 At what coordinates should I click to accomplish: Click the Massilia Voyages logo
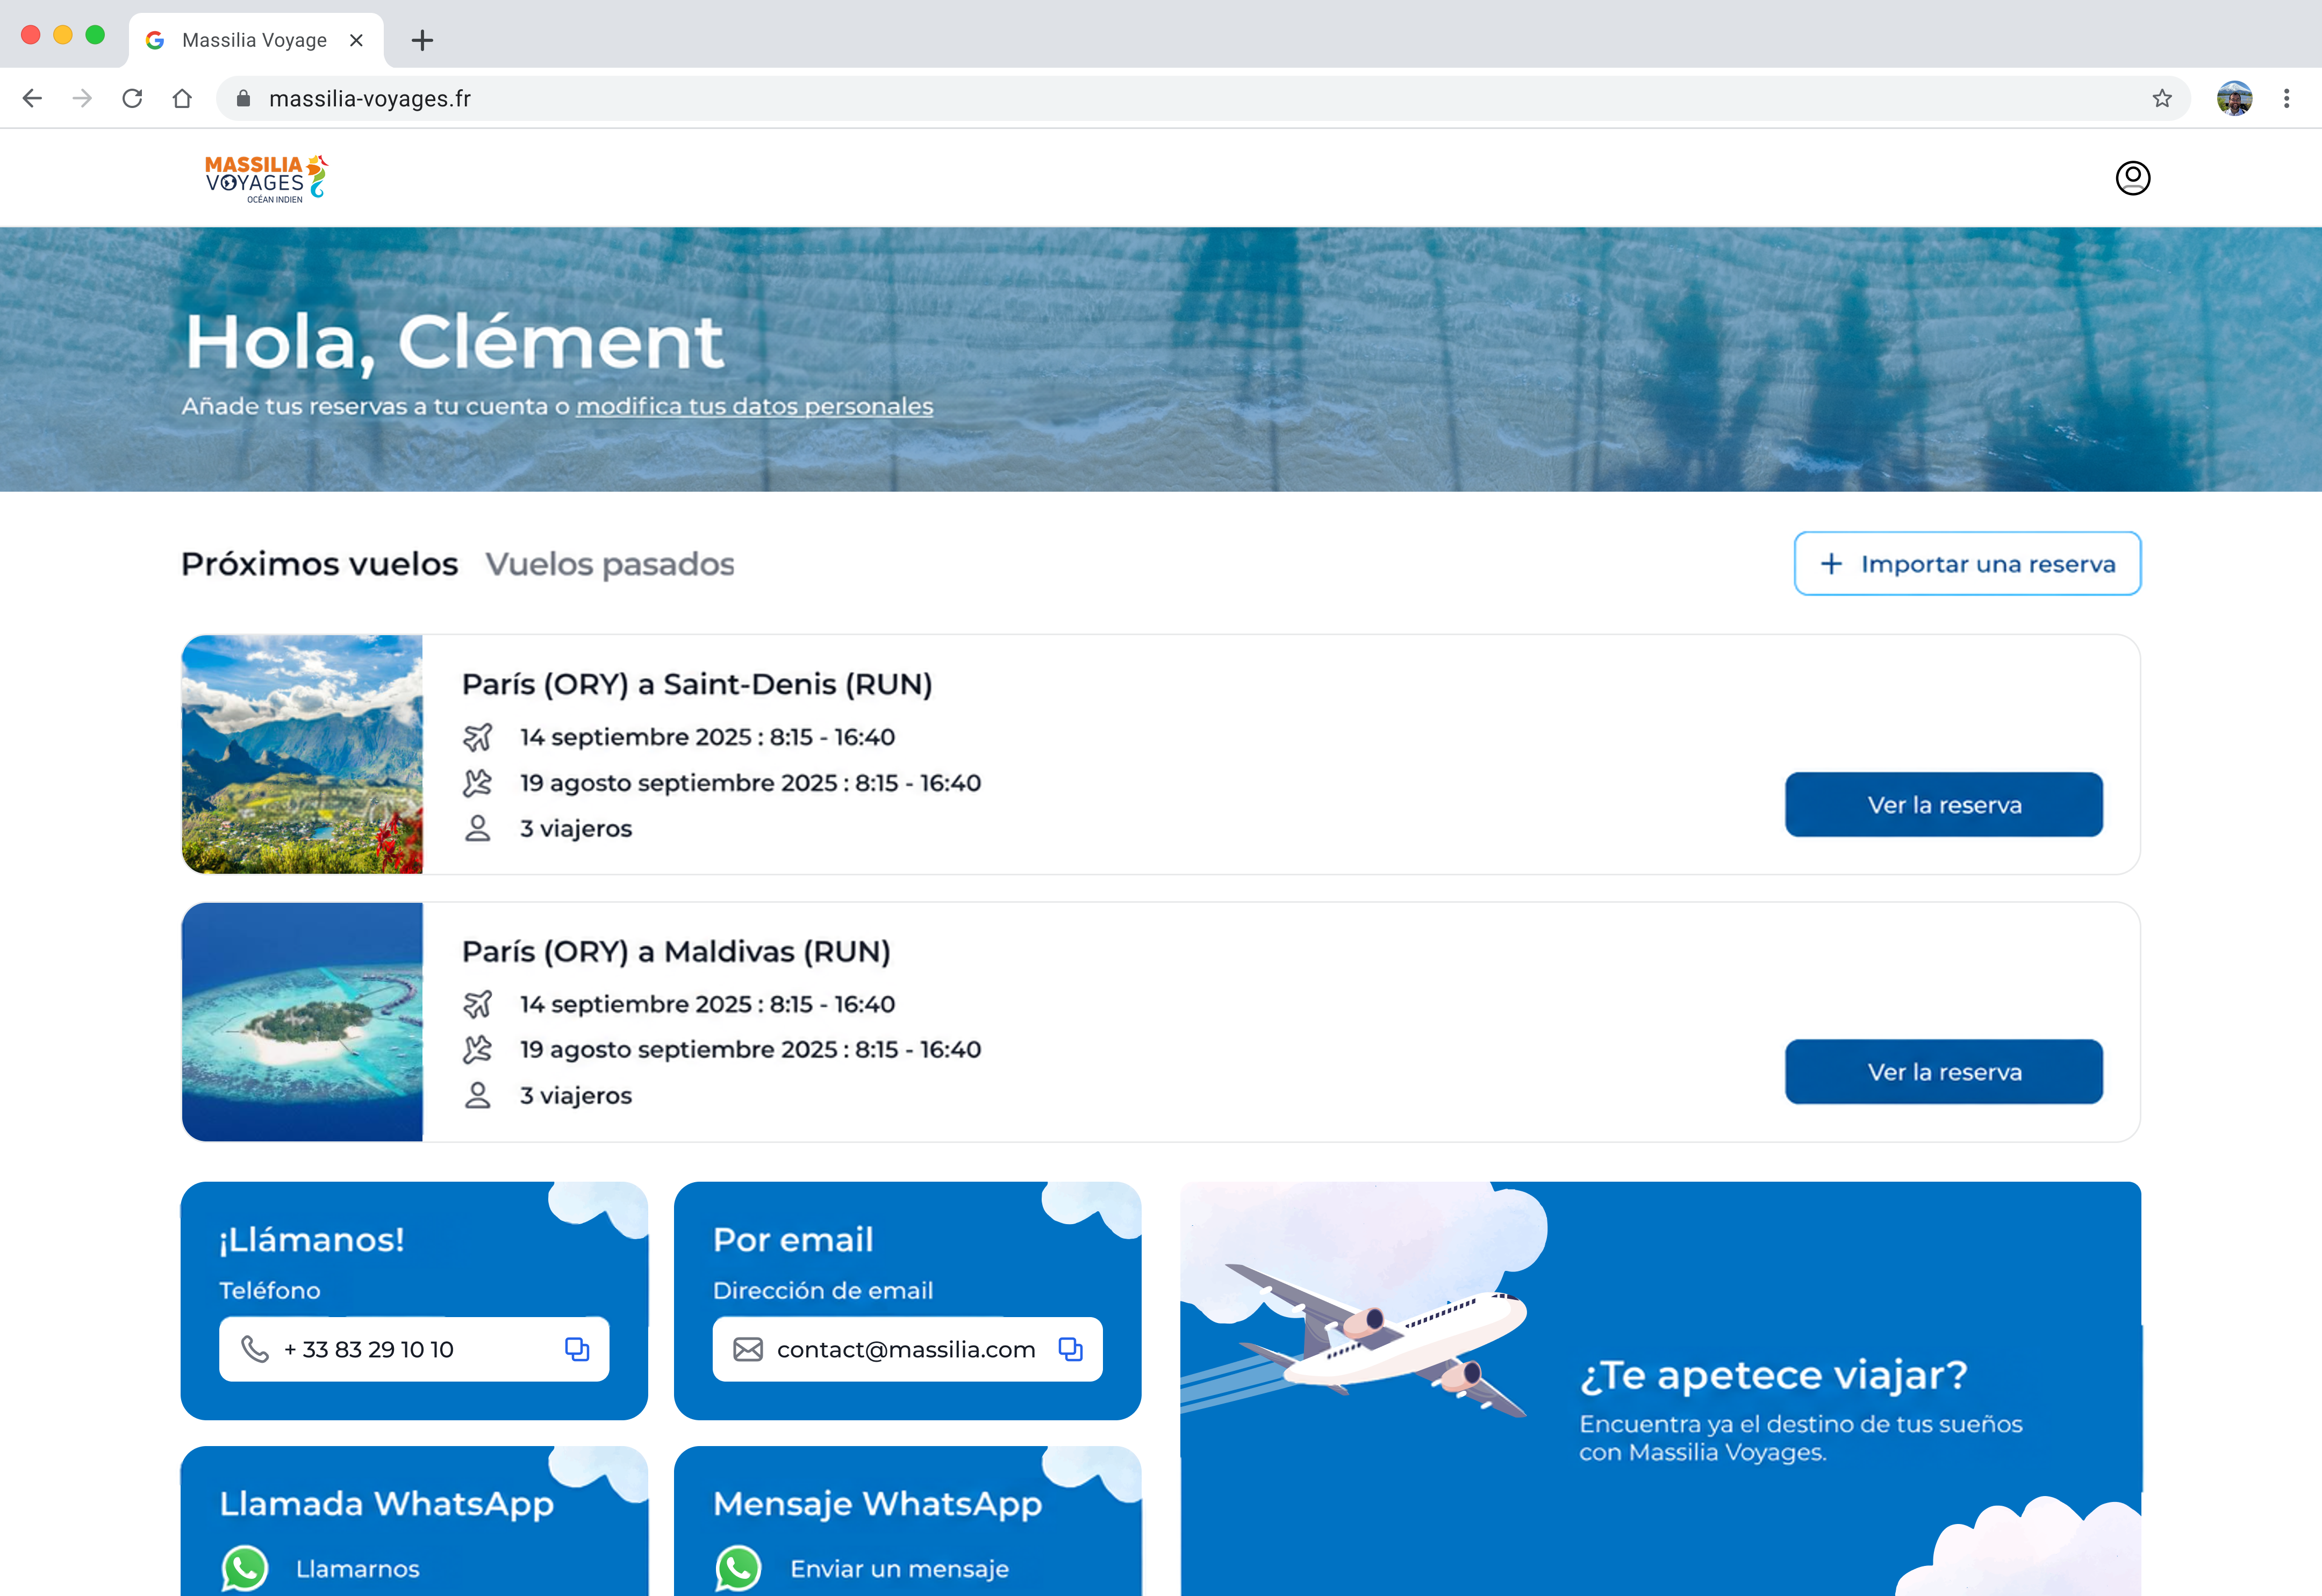coord(266,179)
